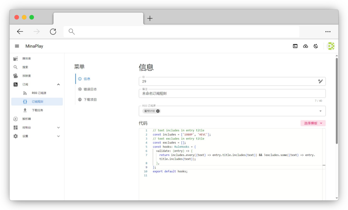
Task: Switch to the 错误日志 error log tab
Action: point(90,89)
